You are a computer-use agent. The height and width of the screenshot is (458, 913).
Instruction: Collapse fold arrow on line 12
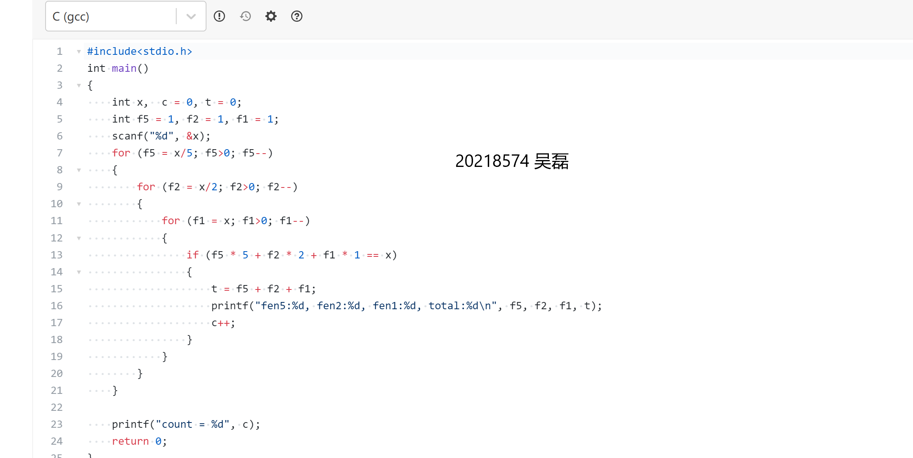click(x=79, y=238)
